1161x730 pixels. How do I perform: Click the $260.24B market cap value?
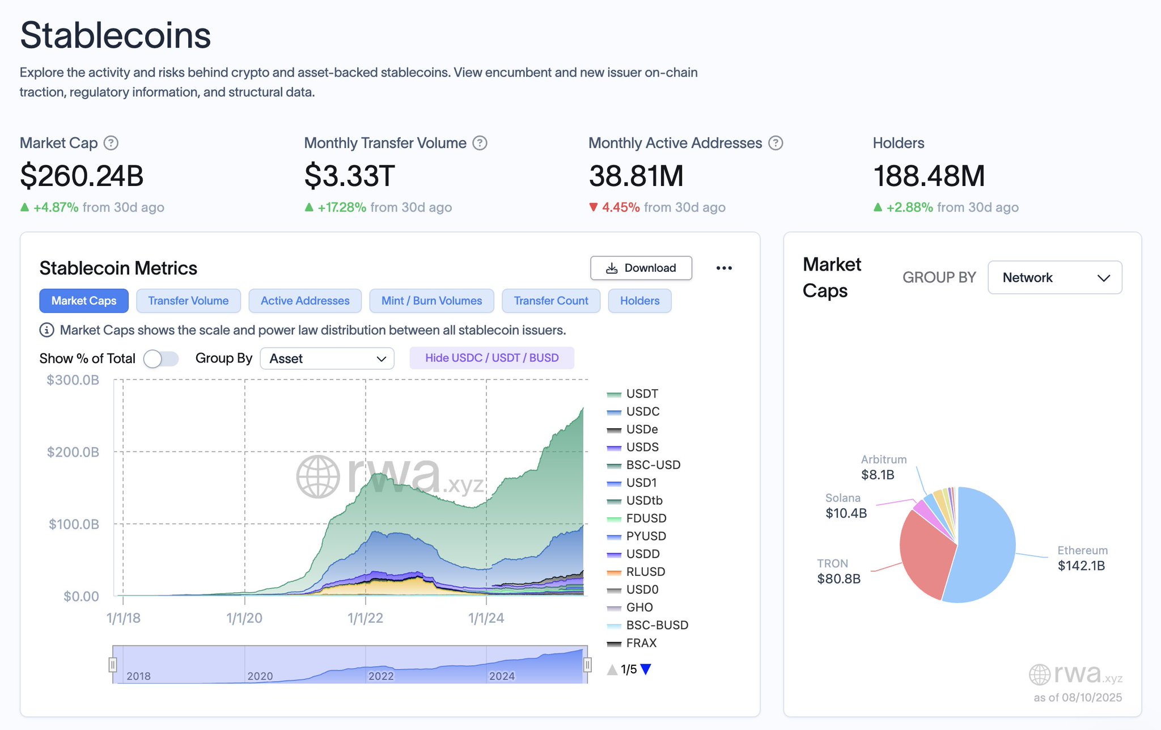[82, 176]
